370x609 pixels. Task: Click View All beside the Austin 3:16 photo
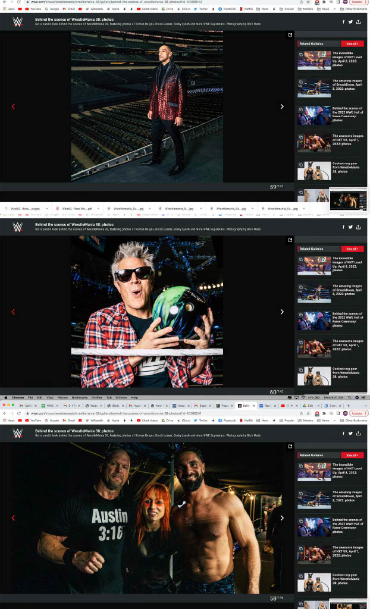(352, 455)
